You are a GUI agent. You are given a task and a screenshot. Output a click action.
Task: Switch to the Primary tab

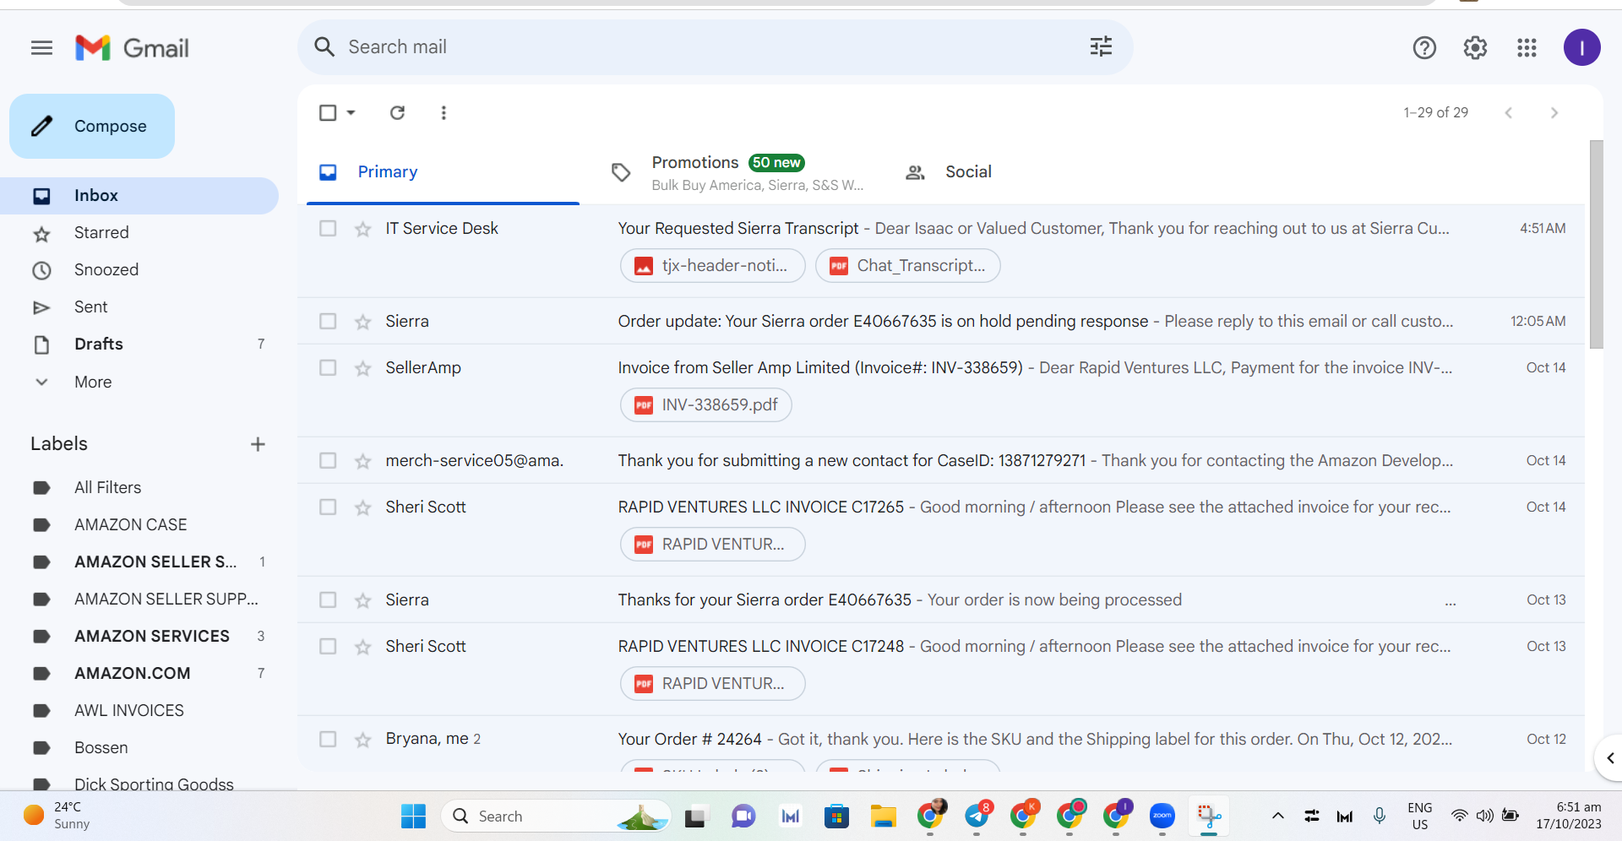tap(443, 172)
